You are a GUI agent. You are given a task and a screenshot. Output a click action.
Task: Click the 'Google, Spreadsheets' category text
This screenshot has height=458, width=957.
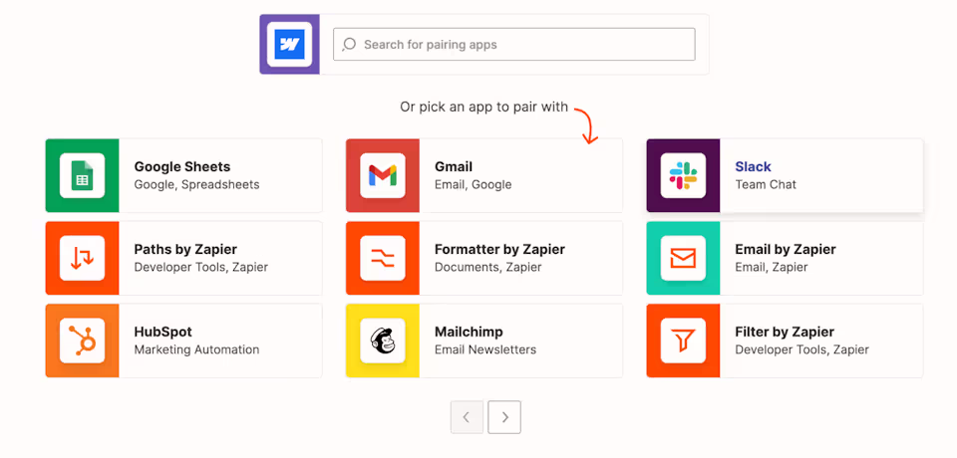point(196,185)
